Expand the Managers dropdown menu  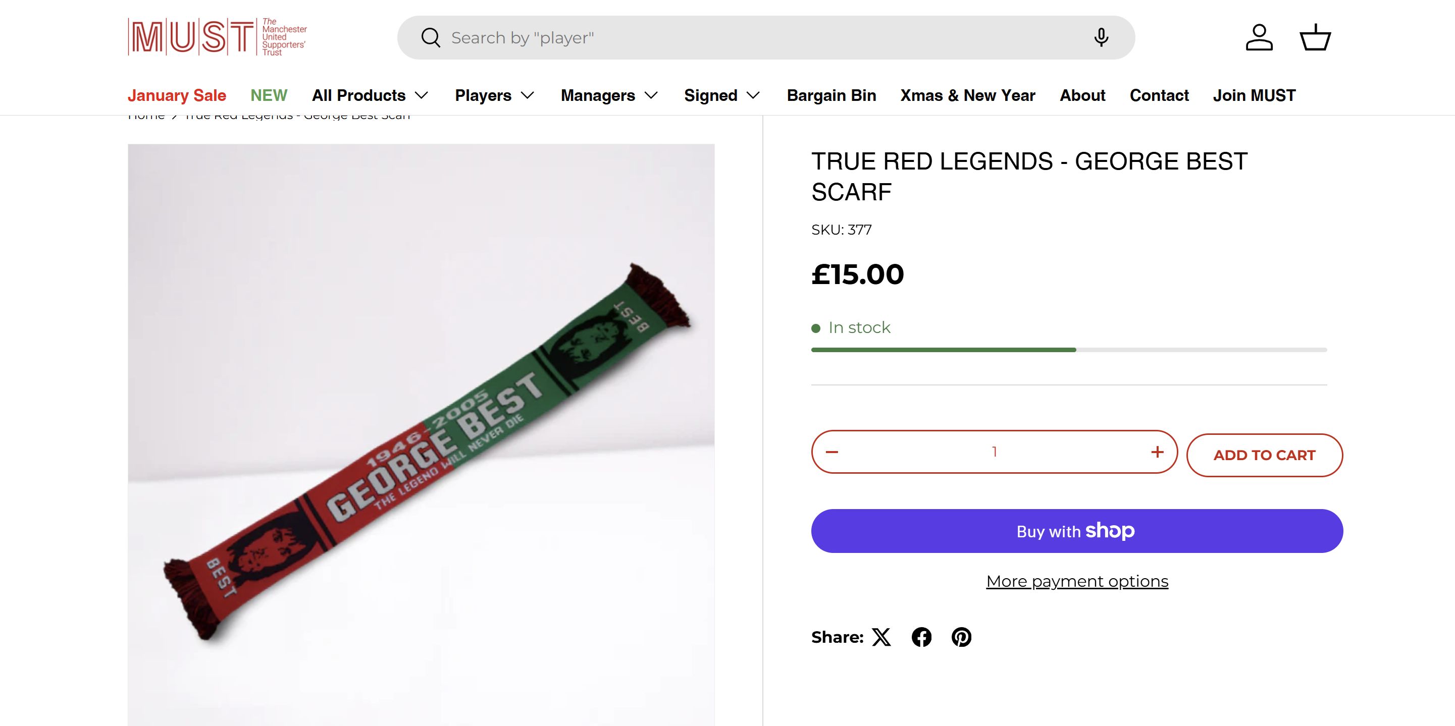pyautogui.click(x=609, y=95)
